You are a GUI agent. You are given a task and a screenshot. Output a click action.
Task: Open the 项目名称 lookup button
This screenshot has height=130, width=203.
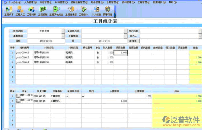(x=63, y=31)
